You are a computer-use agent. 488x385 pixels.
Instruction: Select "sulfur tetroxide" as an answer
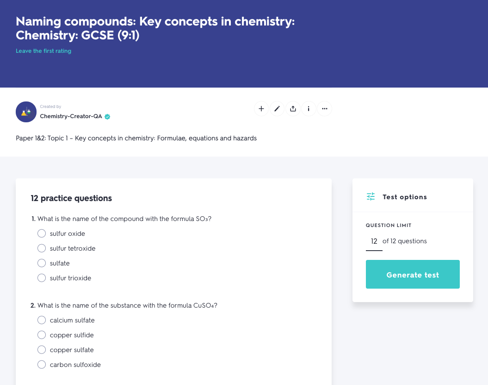pos(41,248)
